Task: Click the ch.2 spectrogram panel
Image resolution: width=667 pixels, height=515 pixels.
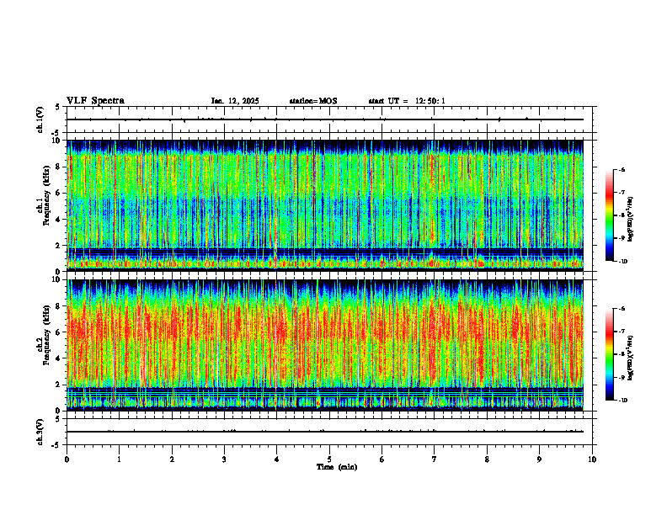Action: (x=325, y=345)
